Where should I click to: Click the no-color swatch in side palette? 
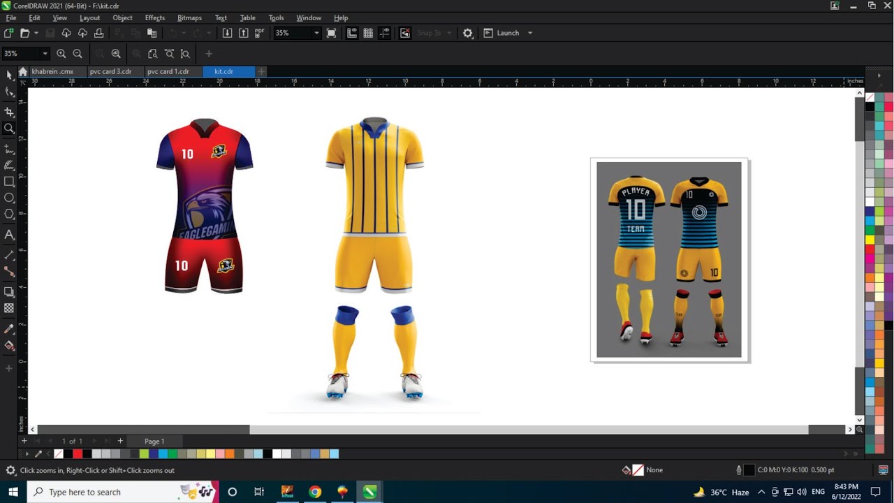click(870, 97)
